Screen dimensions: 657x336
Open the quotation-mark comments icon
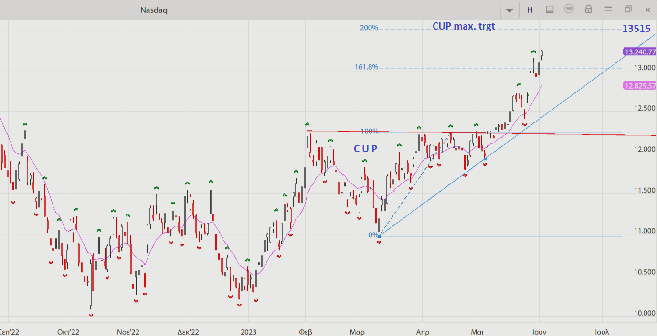pos(569,9)
